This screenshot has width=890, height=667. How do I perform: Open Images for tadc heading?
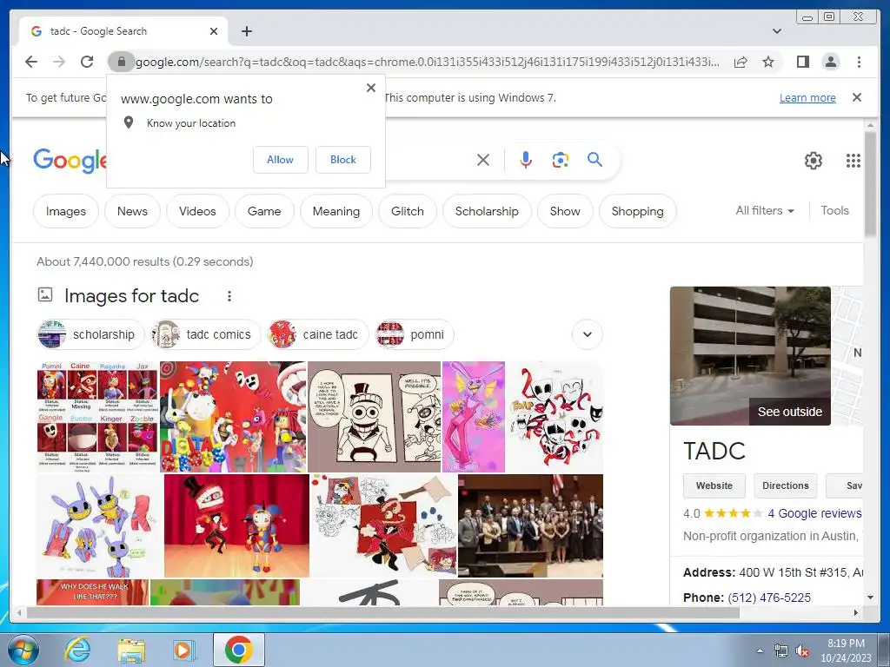(132, 296)
